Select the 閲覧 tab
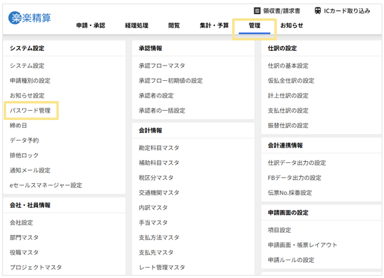Viewport: 384px width, 278px height. [174, 26]
